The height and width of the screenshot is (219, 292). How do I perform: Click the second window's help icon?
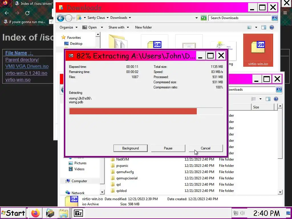[x=276, y=99]
